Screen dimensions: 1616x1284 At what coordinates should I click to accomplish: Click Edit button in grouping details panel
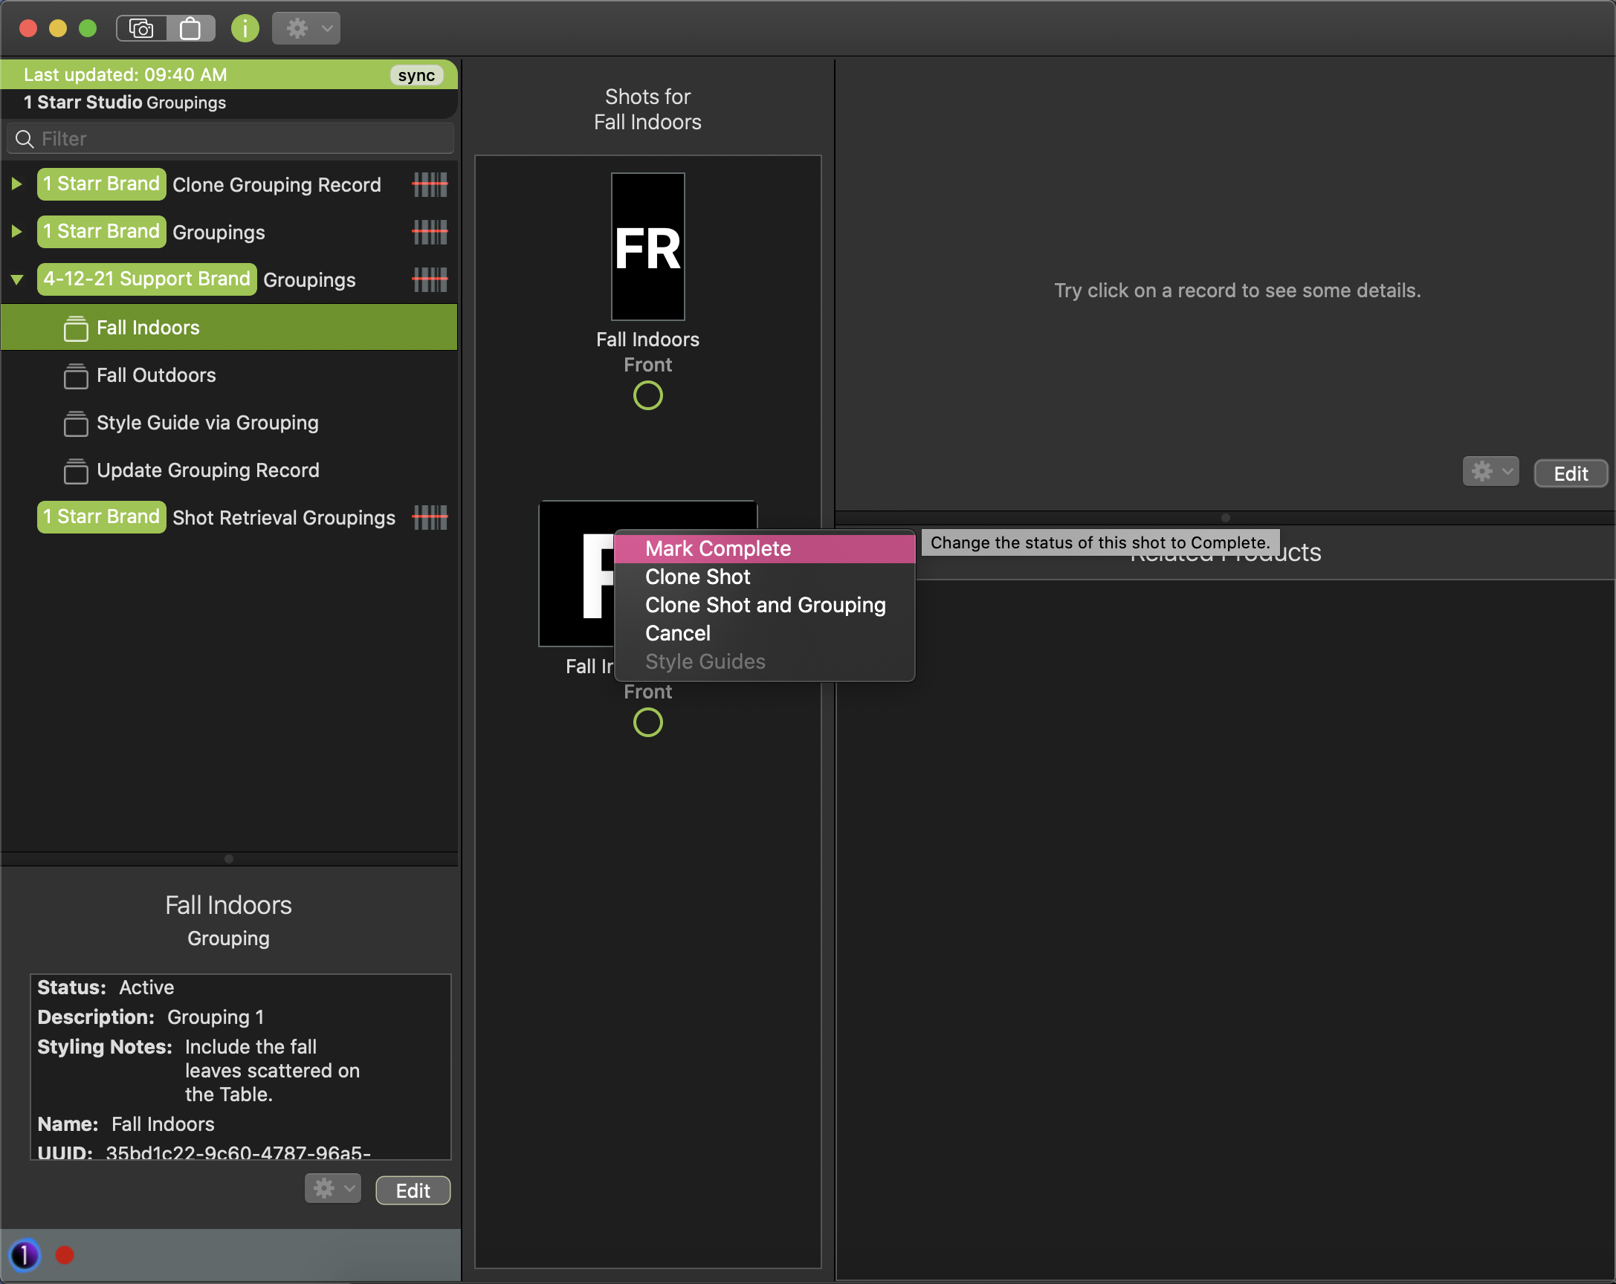[413, 1190]
